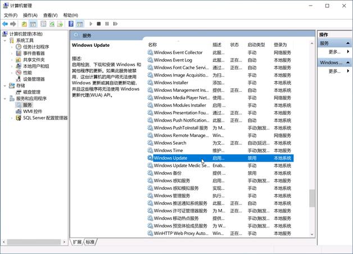Open the 查看(V) menu

point(51,15)
